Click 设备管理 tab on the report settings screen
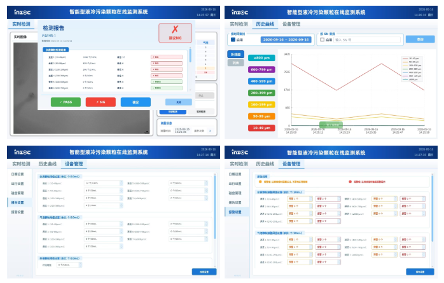 coord(74,164)
